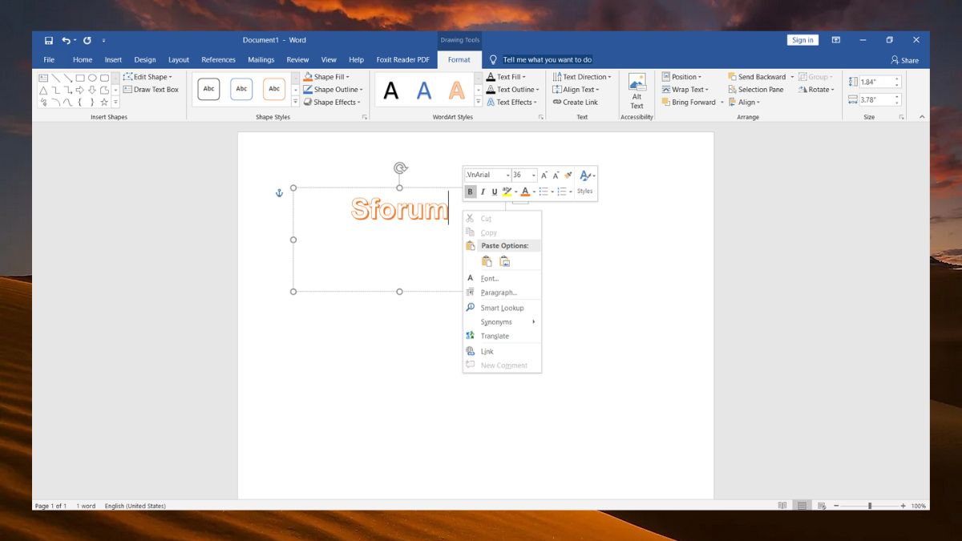Open Ribbon Display Options icon
The image size is (962, 541).
836,40
